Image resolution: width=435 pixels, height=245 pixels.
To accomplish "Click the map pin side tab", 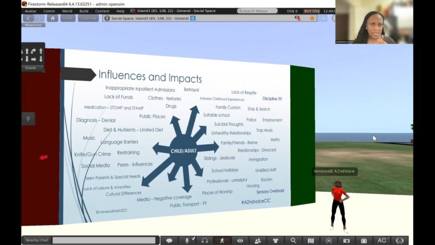I will [28, 119].
